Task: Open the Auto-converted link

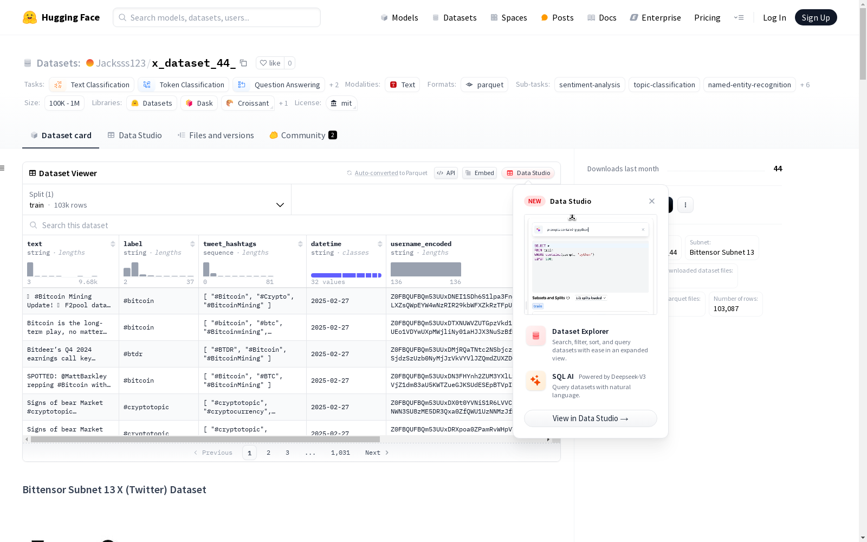Action: point(377,173)
